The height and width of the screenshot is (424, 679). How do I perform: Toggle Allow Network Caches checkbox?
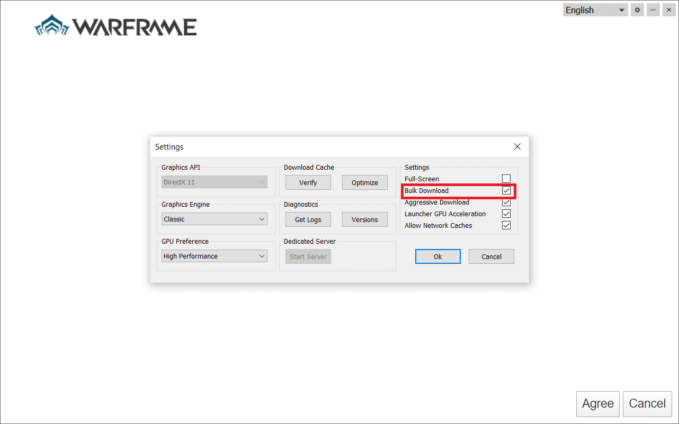pyautogui.click(x=506, y=225)
